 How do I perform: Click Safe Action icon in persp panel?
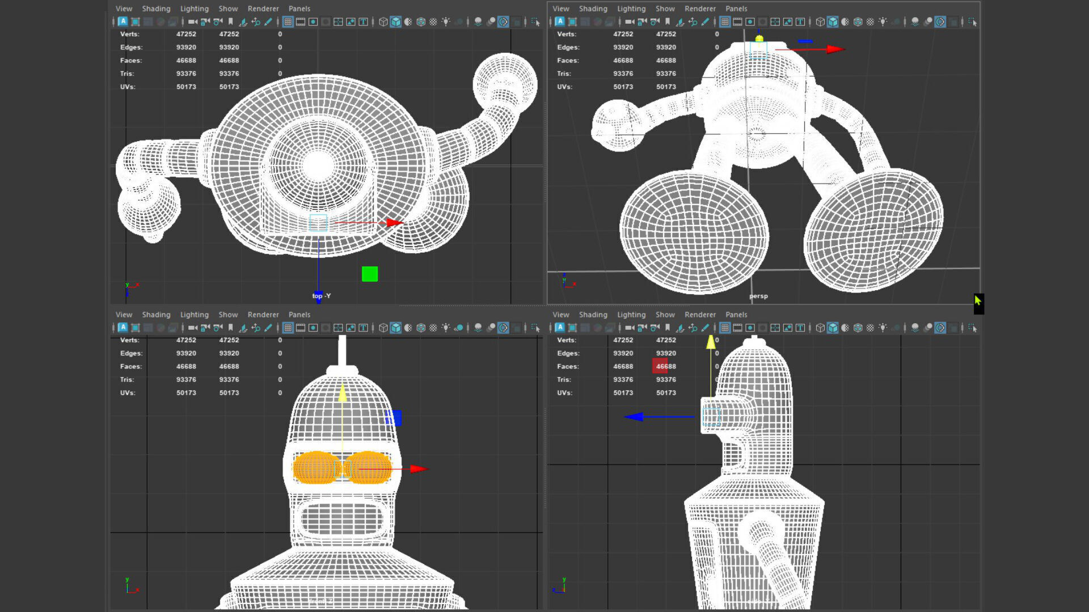click(x=788, y=22)
